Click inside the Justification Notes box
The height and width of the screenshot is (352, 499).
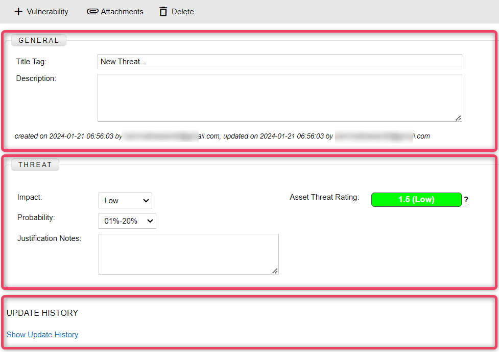click(x=188, y=254)
